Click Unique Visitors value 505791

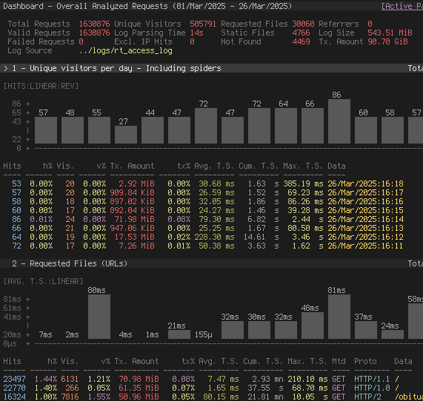pyautogui.click(x=203, y=24)
